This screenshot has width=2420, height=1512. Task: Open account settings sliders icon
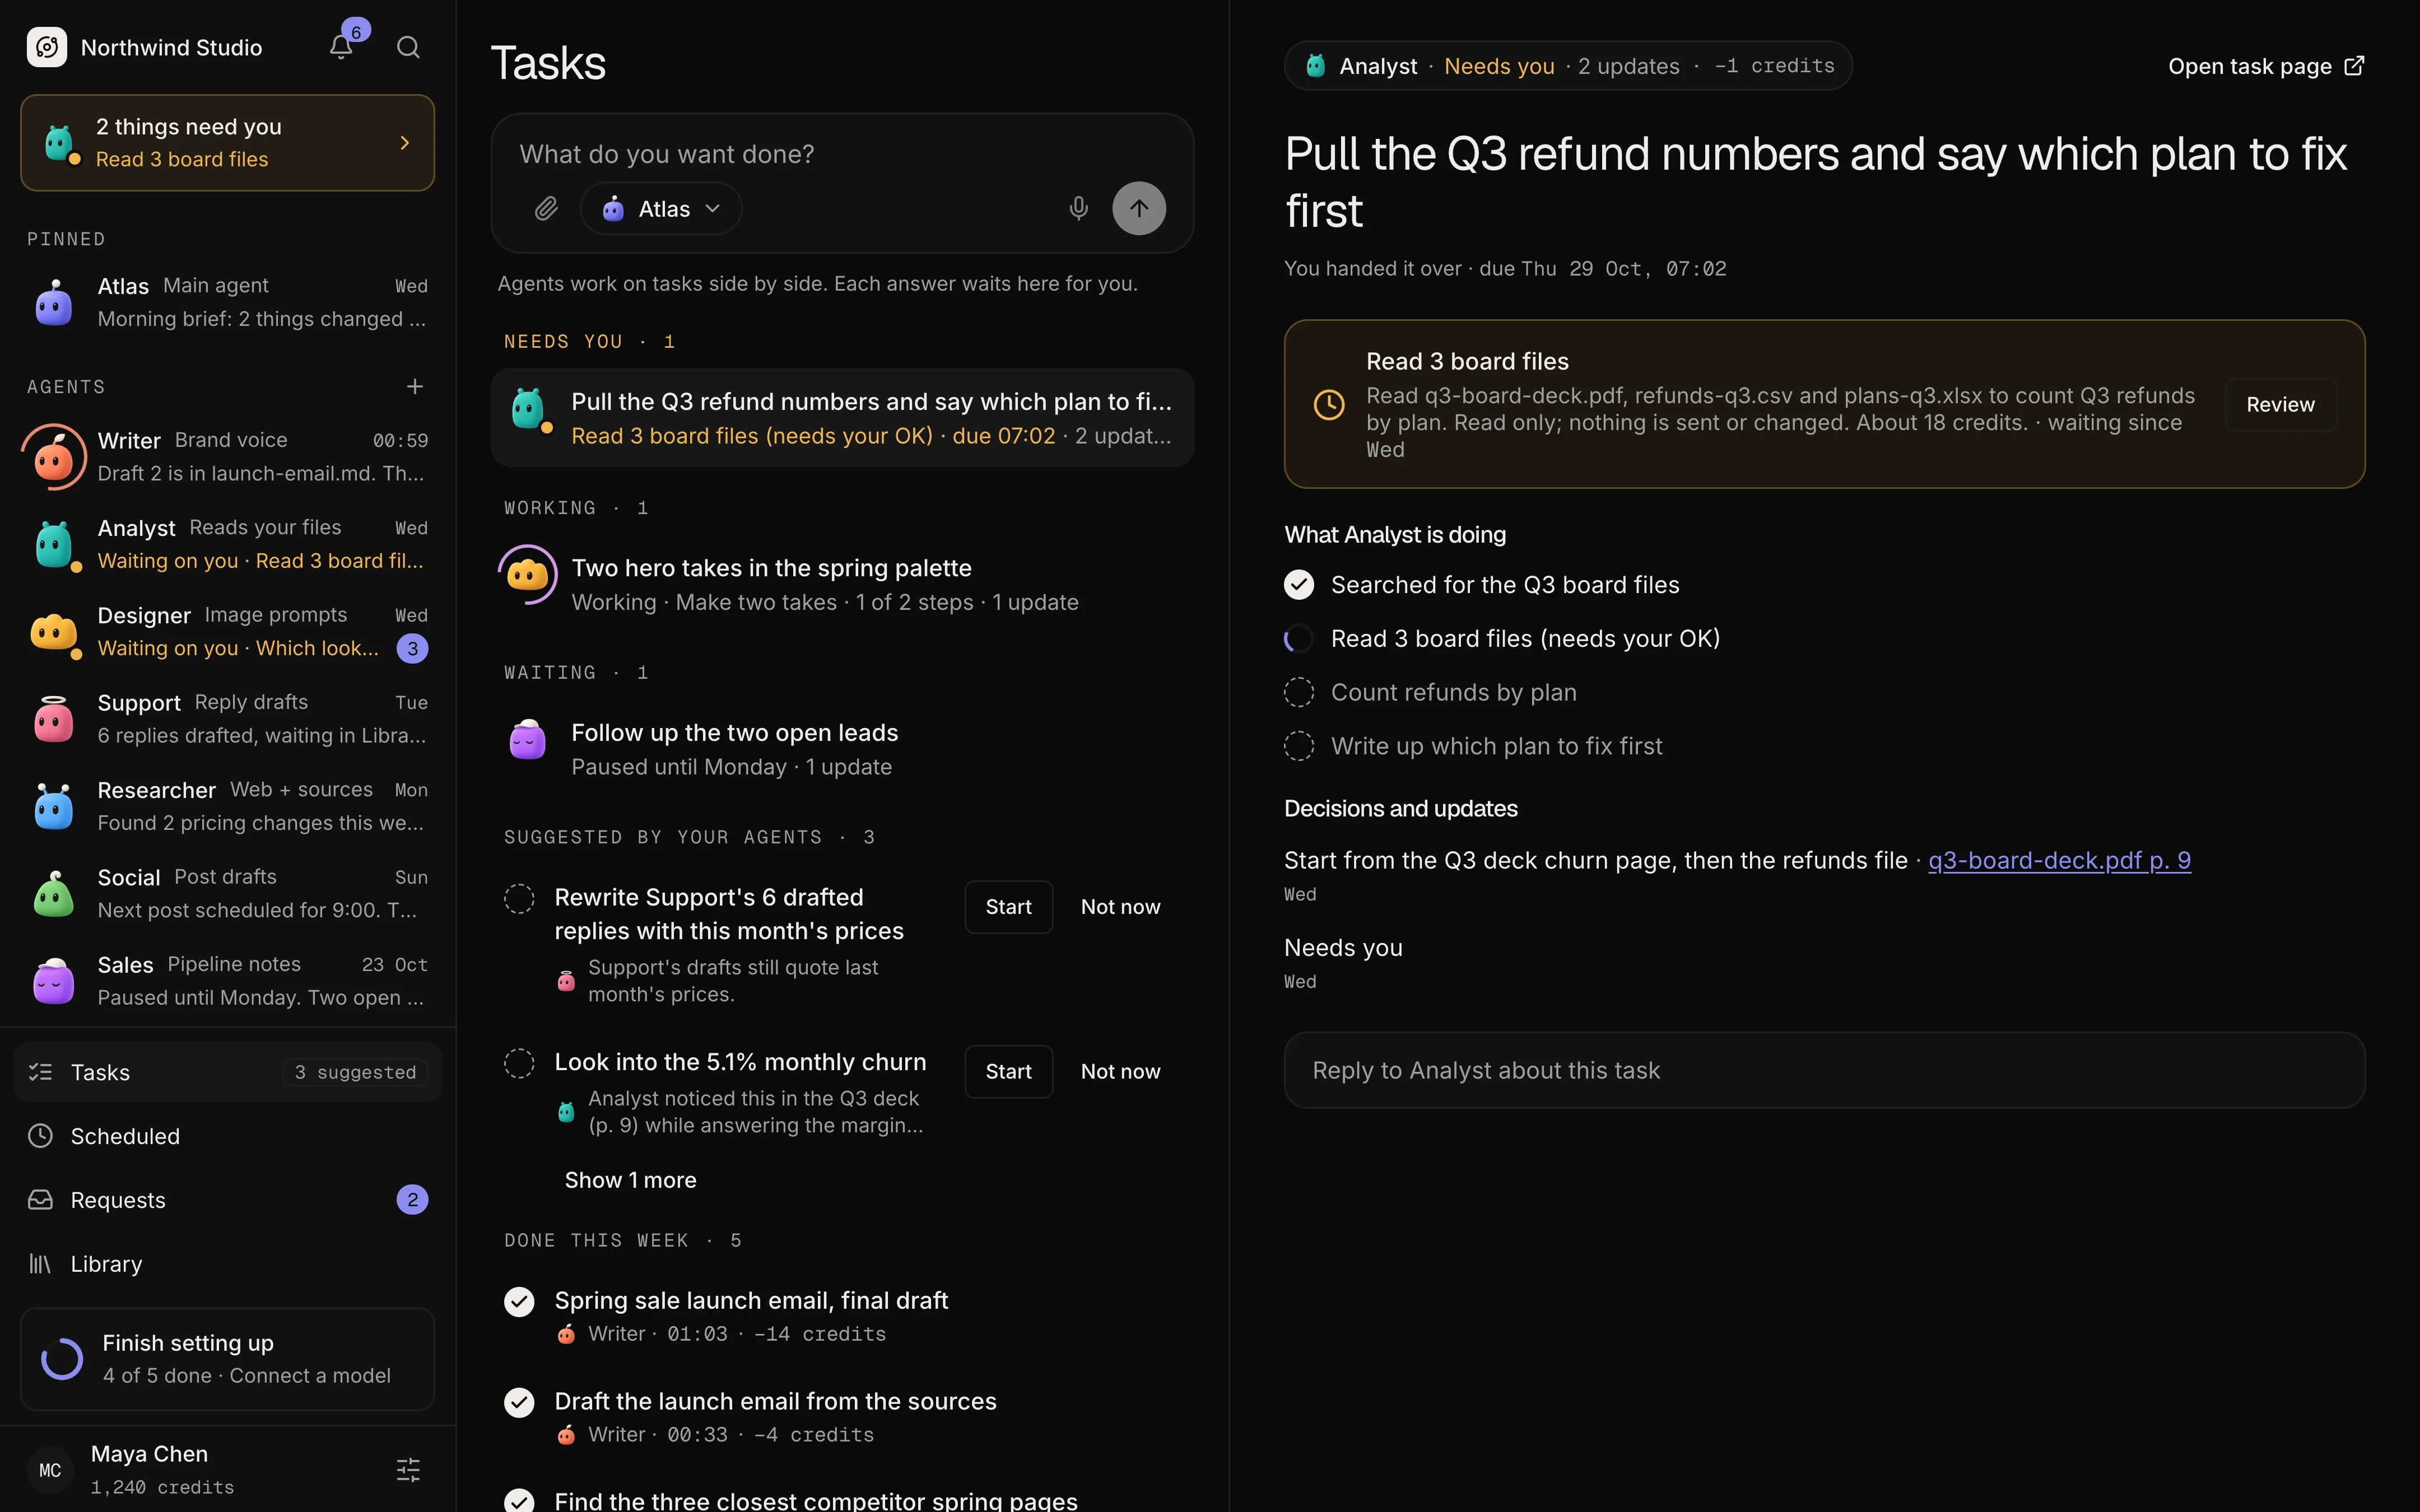(408, 1469)
